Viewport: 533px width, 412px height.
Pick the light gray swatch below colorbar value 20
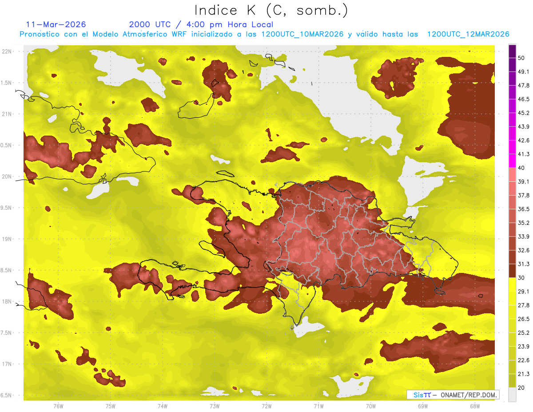(512, 395)
